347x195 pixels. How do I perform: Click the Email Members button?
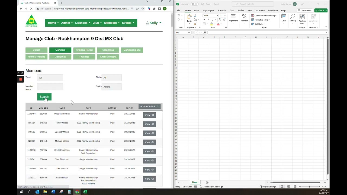[x=108, y=57]
